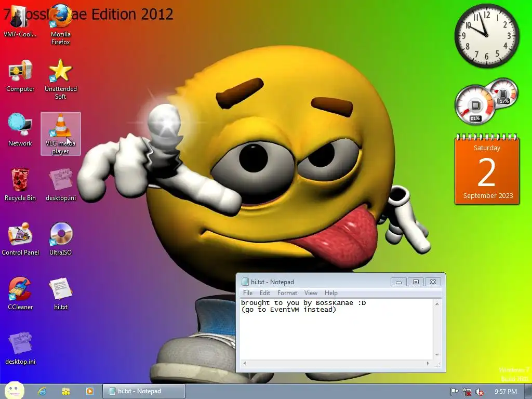
Task: Open the VM7-Cool desktop shortcut
Action: coord(20,21)
